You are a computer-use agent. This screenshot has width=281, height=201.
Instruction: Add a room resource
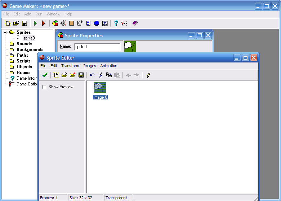point(105,23)
